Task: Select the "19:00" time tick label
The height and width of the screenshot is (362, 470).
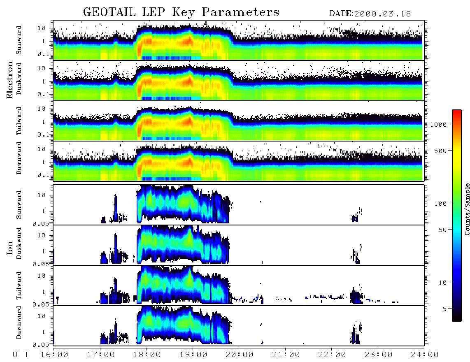Action: click(193, 355)
